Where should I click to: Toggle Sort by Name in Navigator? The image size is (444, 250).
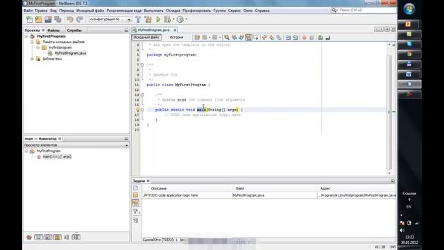point(67,237)
